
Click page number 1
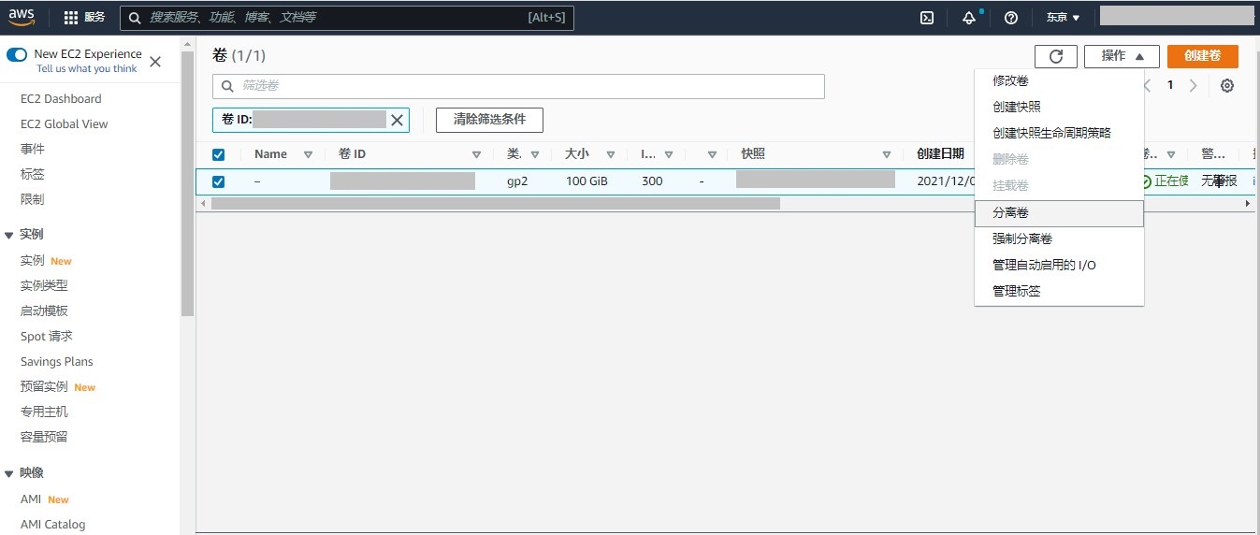tap(1170, 85)
